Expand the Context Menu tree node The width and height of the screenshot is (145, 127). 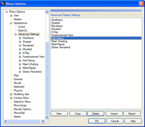click(x=11, y=98)
